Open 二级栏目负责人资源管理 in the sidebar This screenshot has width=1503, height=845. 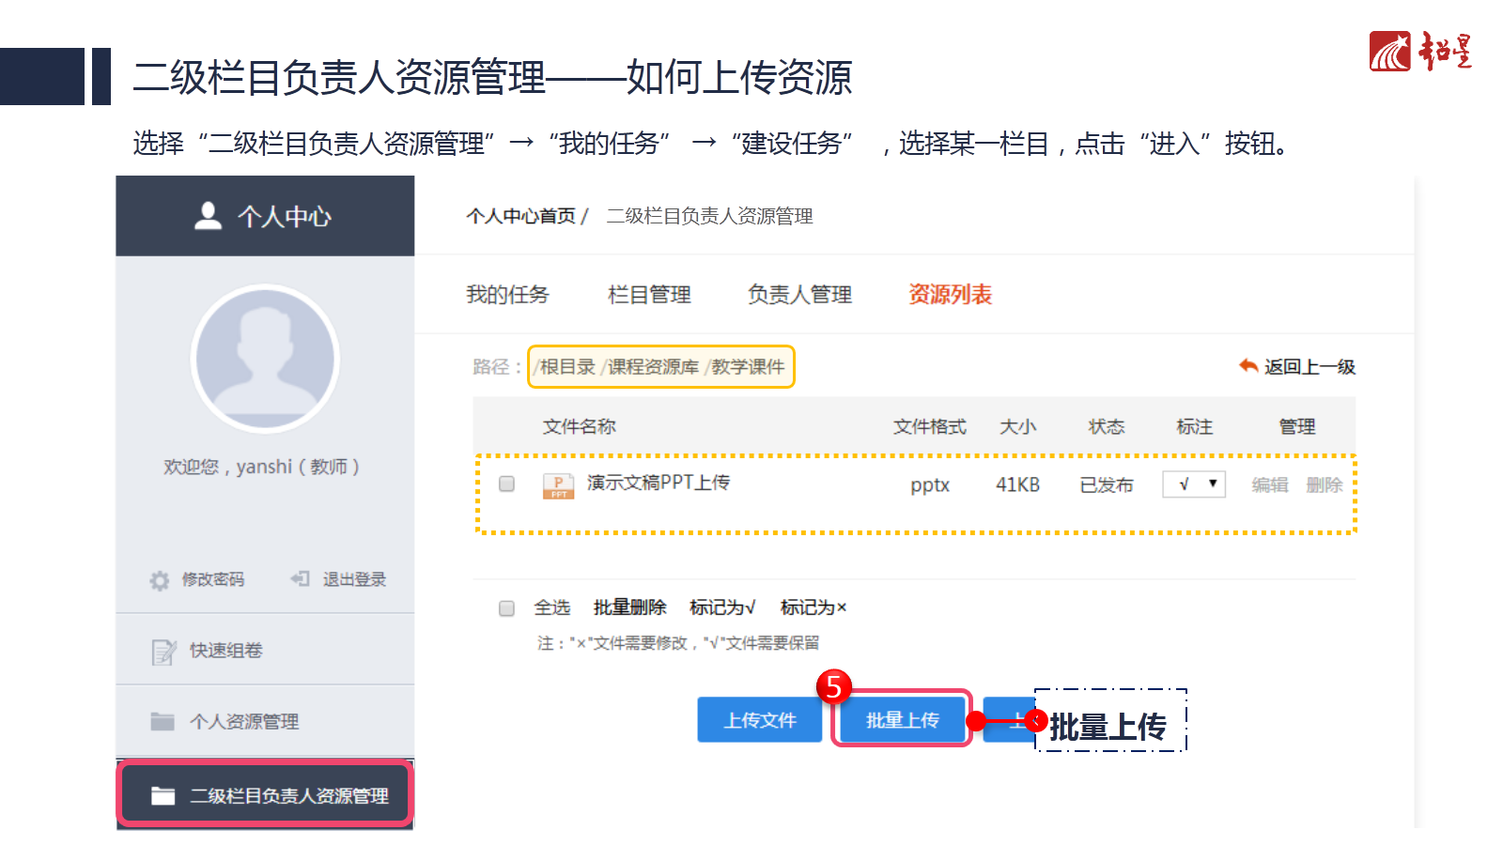(265, 795)
